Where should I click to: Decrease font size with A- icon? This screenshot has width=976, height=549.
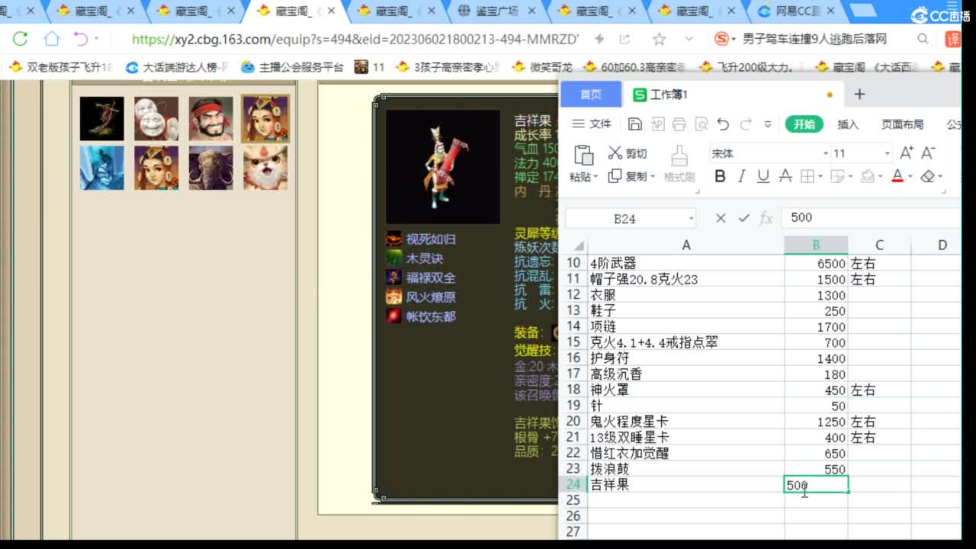928,153
